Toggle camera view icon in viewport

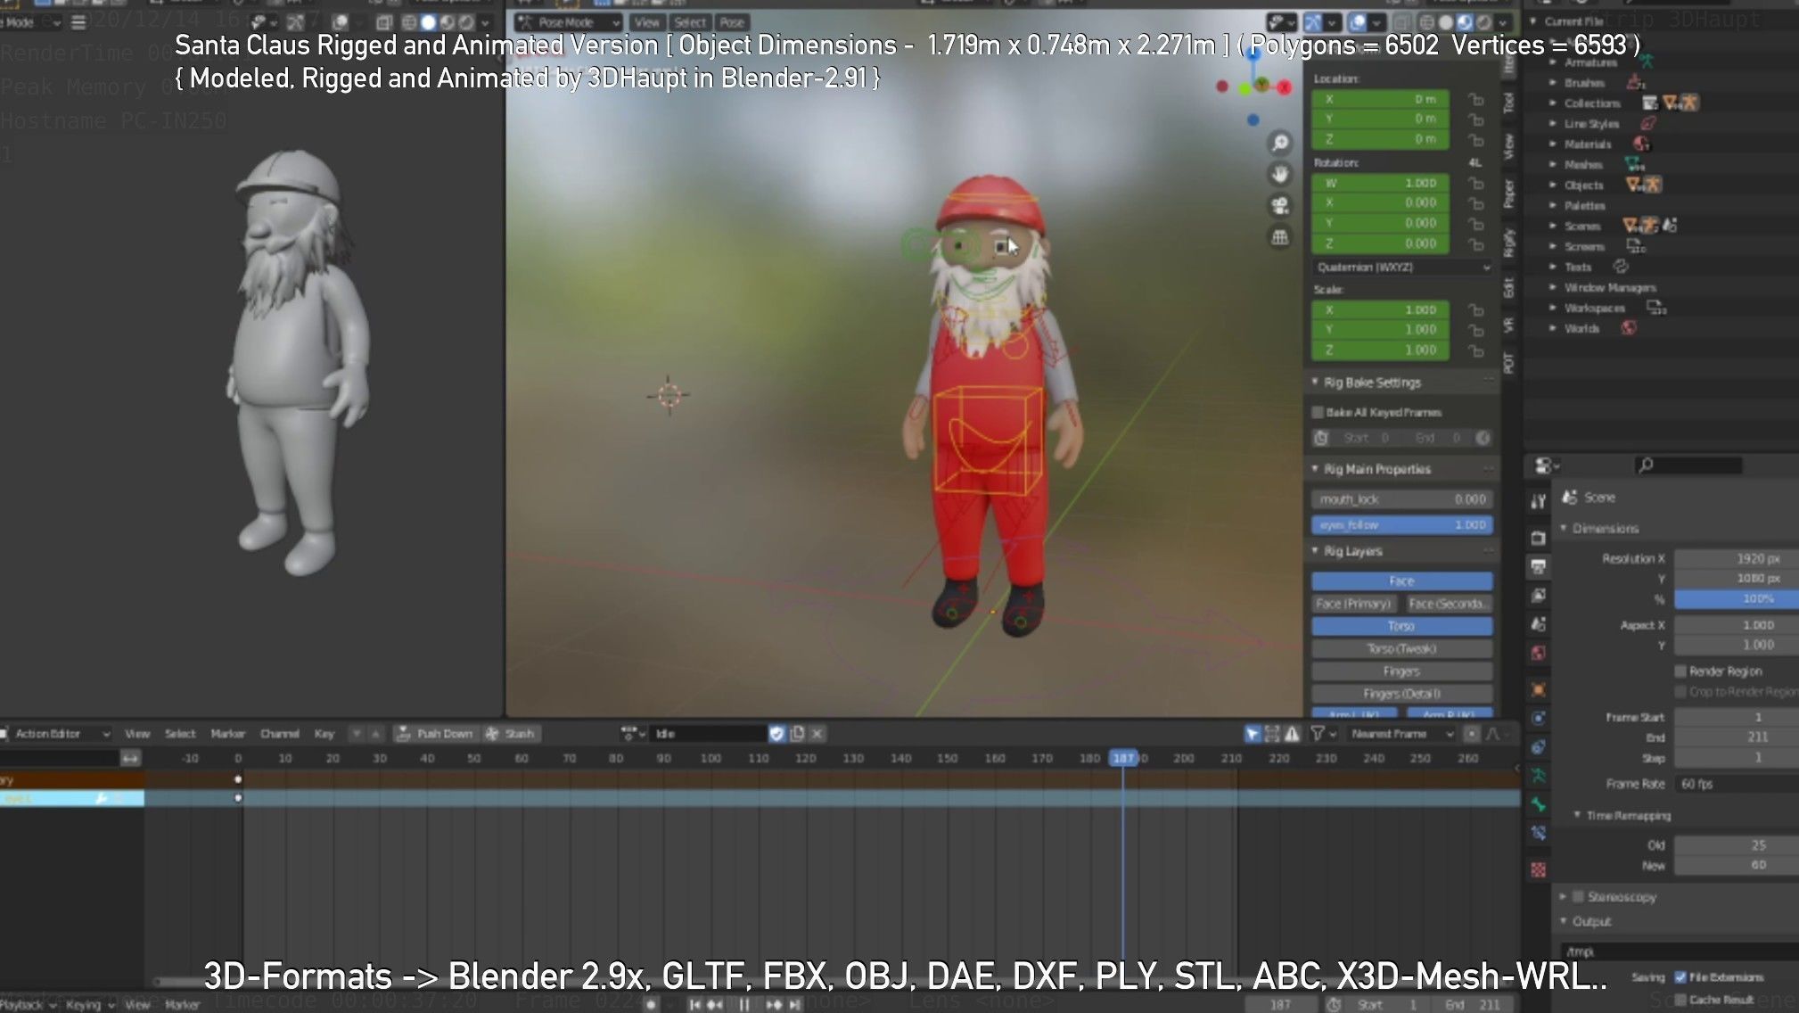coord(1280,206)
